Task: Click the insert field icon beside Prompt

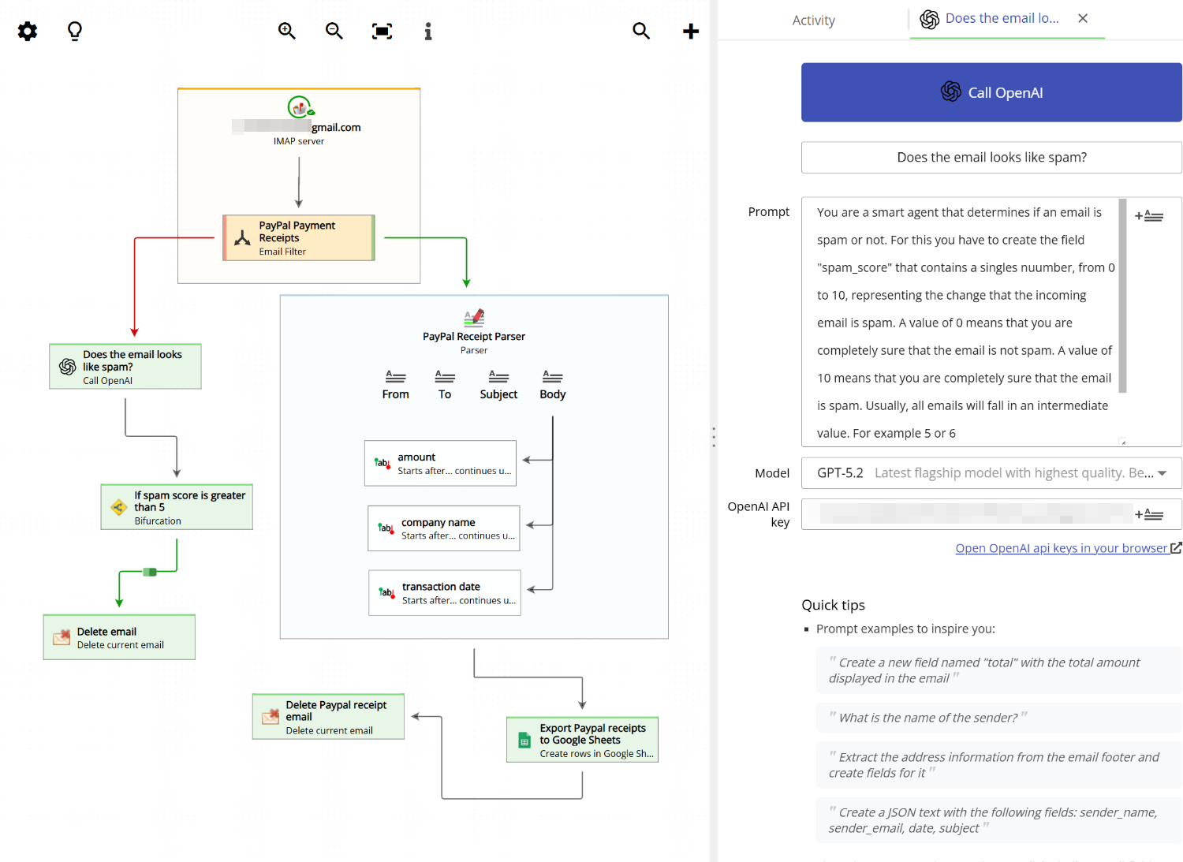Action: [x=1149, y=215]
